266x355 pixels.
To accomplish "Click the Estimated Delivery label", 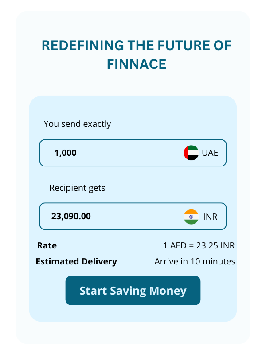I will point(76,261).
